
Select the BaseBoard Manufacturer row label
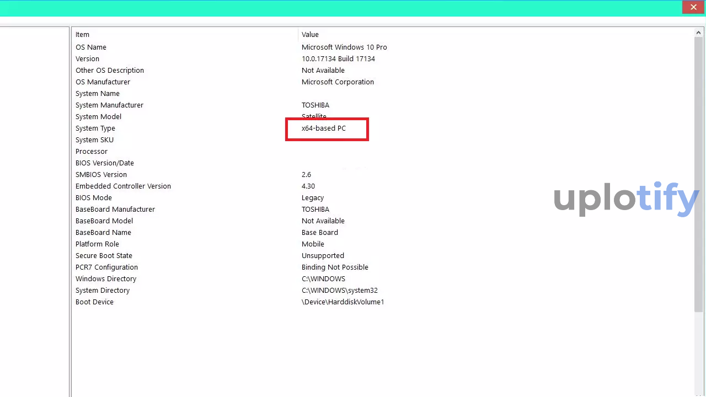click(115, 209)
